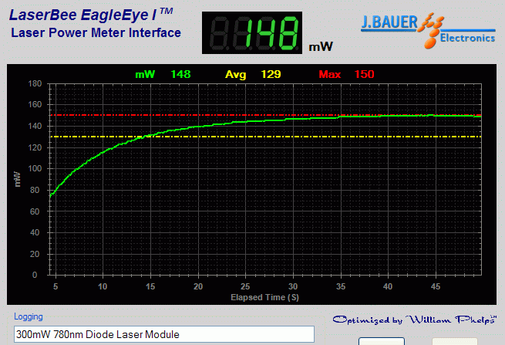Click the 35 second tick on the time axis
This screenshot has height=345, width=505.
coord(341,286)
